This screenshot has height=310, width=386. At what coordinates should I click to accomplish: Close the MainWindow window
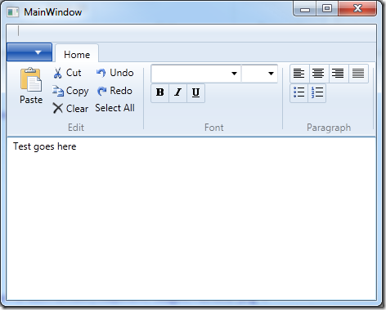357,9
